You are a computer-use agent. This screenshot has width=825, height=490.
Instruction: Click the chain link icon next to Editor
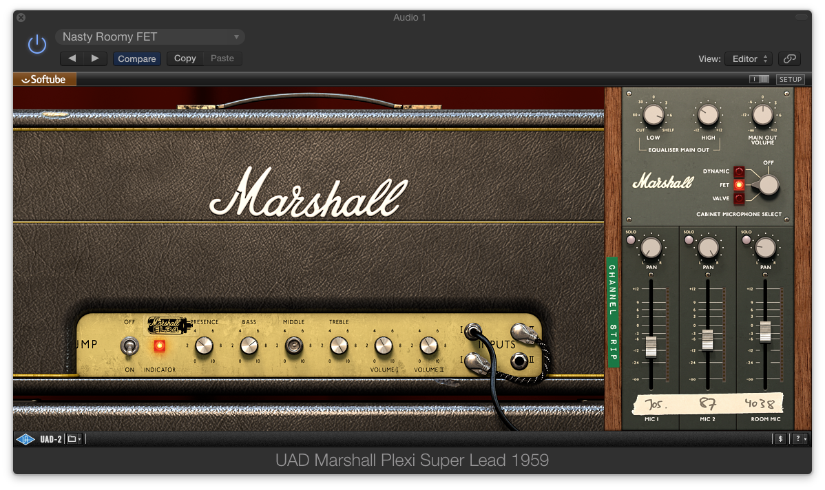(789, 58)
